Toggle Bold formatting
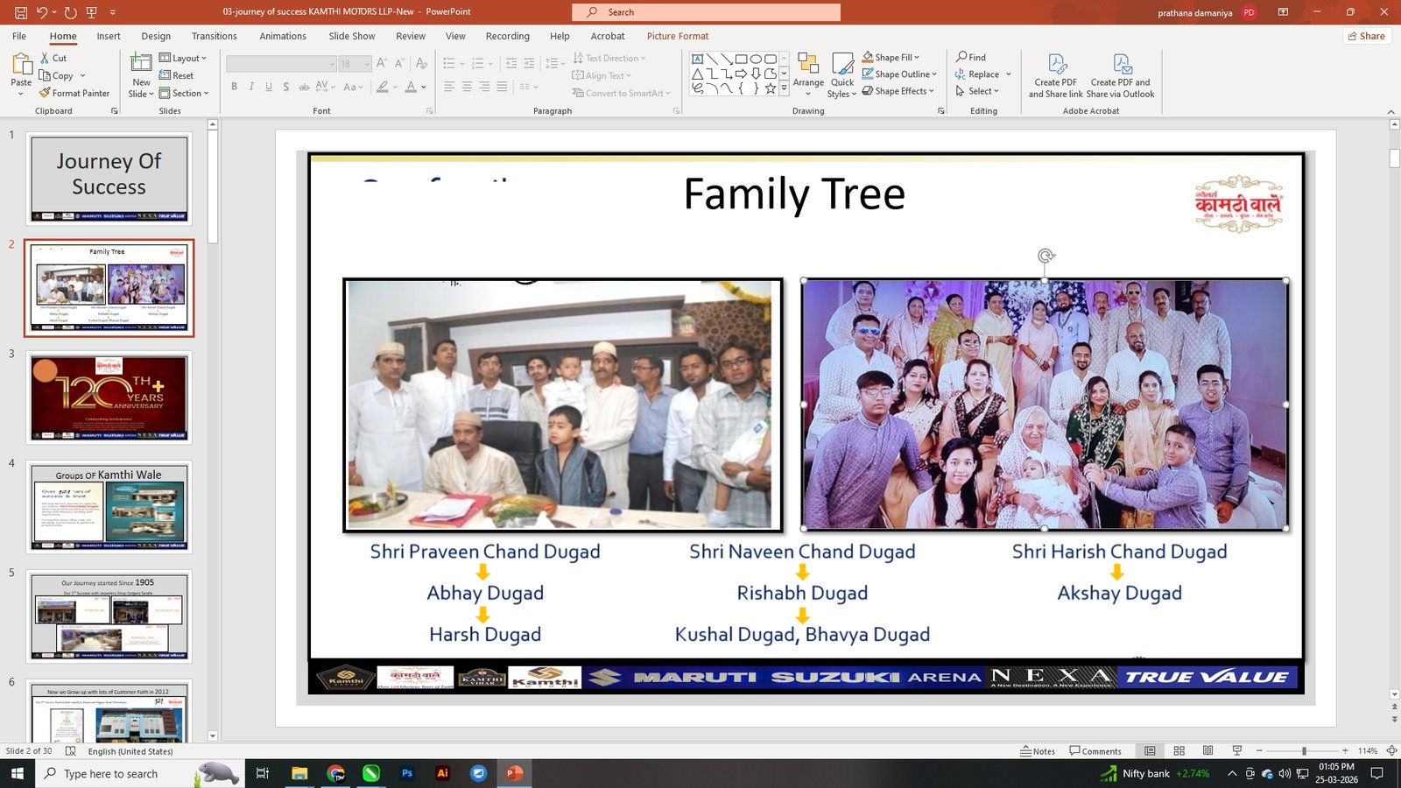This screenshot has width=1401, height=788. point(234,87)
